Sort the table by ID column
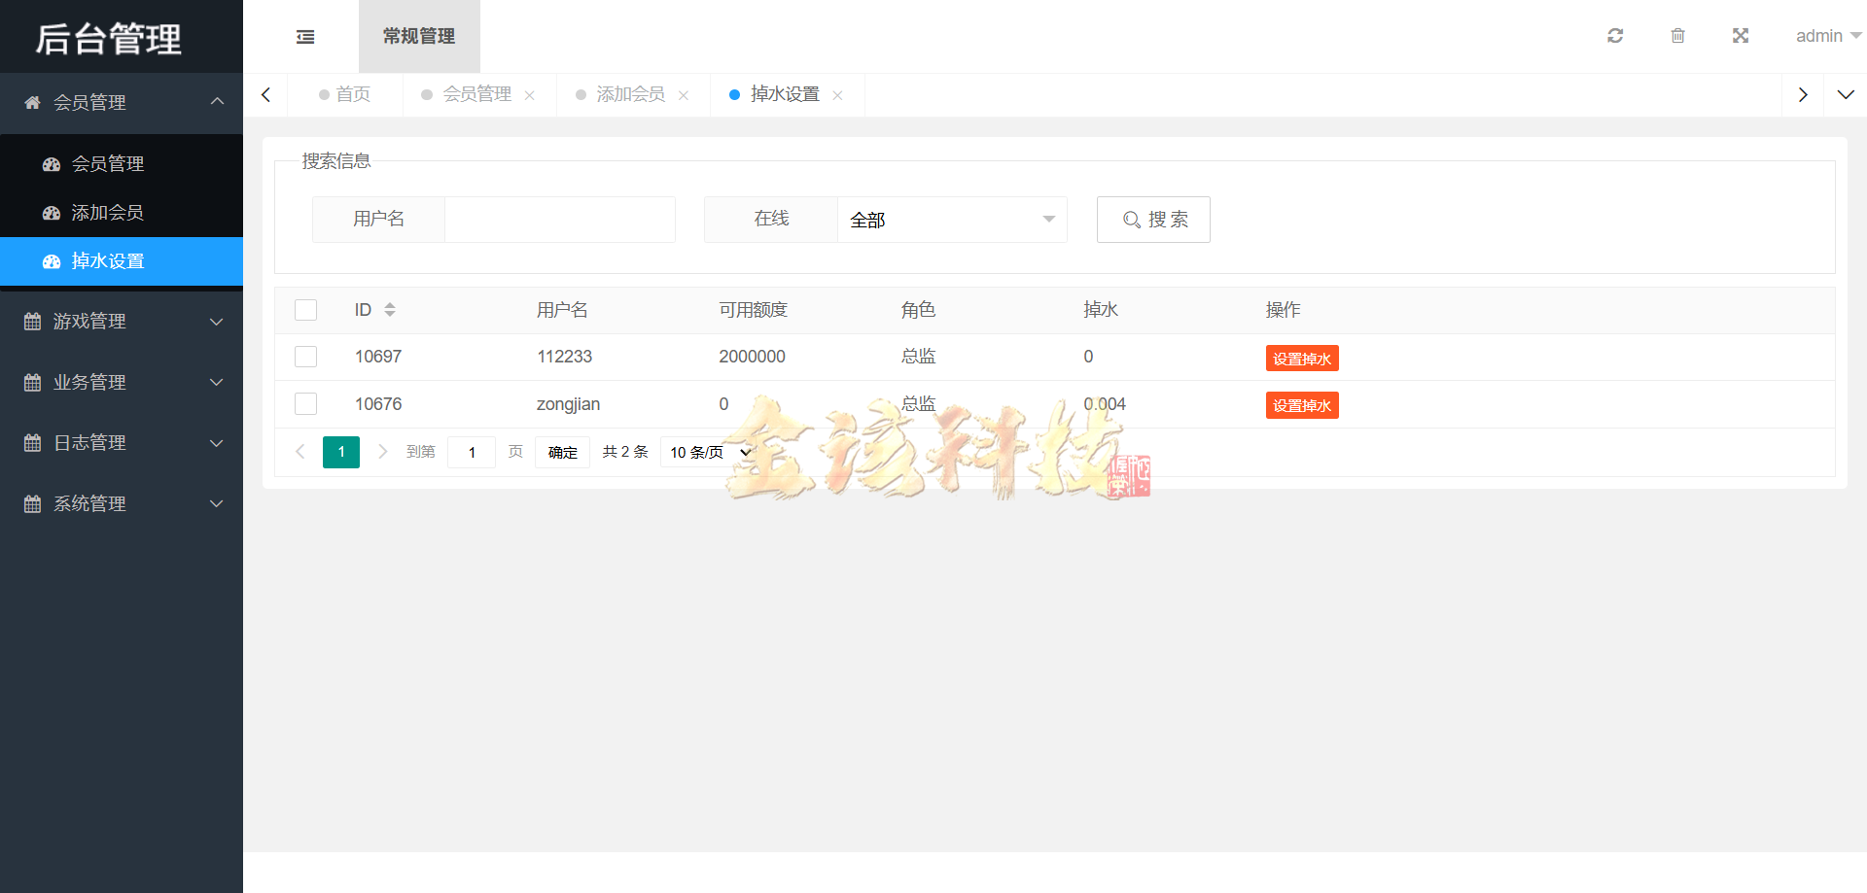Viewport: 1867px width, 893px height. pos(391,309)
